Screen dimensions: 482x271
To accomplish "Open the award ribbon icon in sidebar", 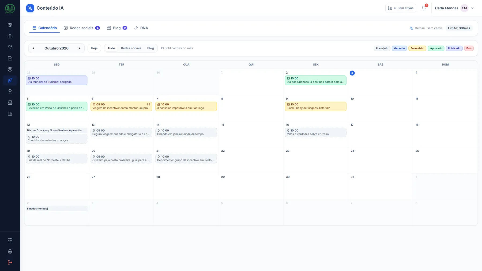I will point(10,91).
